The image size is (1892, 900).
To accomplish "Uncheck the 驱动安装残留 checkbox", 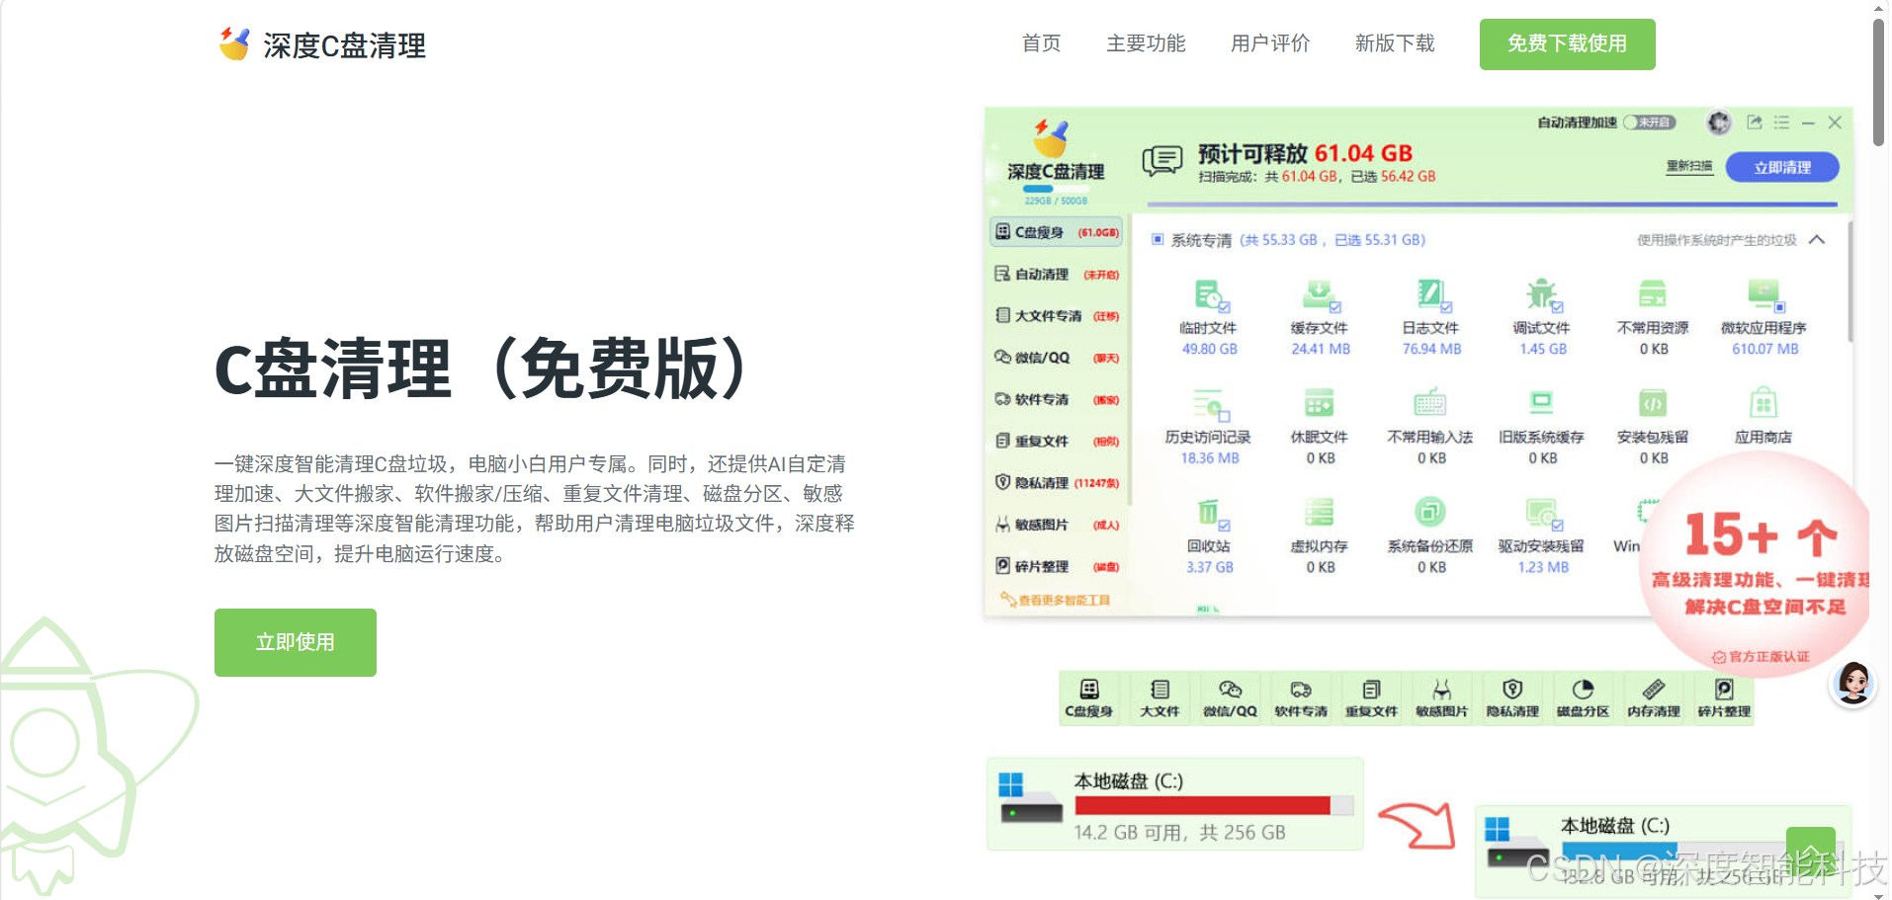I will [x=1557, y=526].
